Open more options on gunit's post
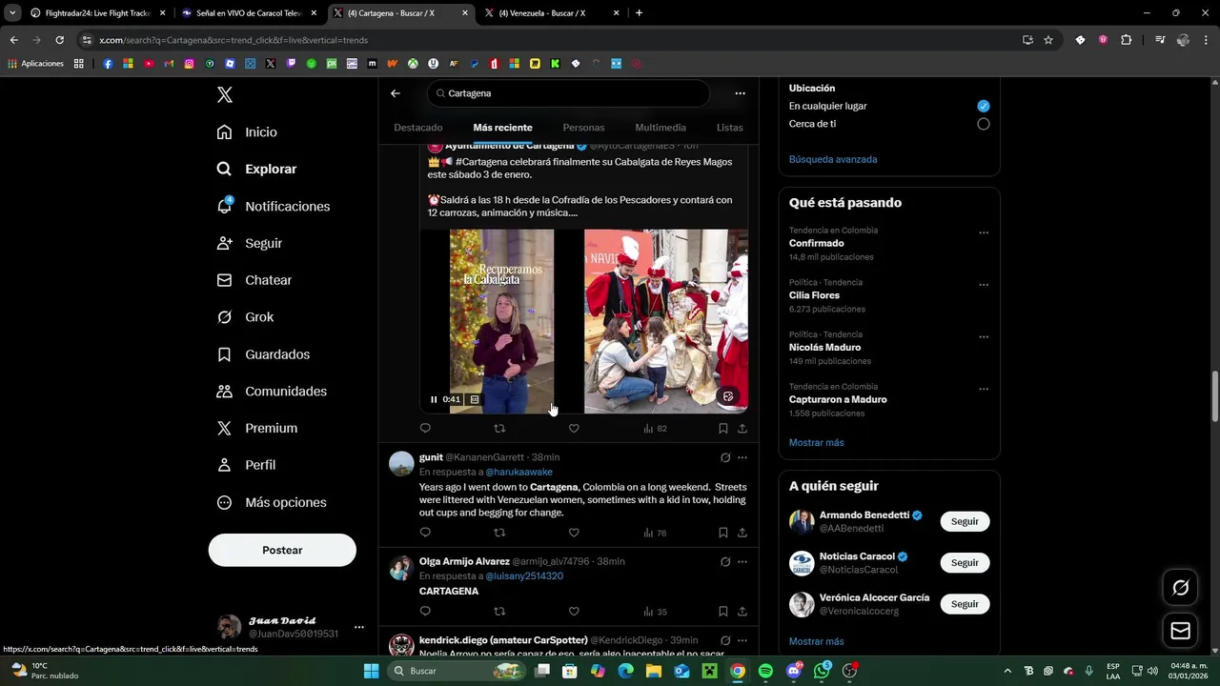This screenshot has height=686, width=1220. [742, 457]
